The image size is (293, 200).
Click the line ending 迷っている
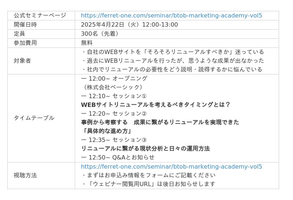[x=173, y=52]
